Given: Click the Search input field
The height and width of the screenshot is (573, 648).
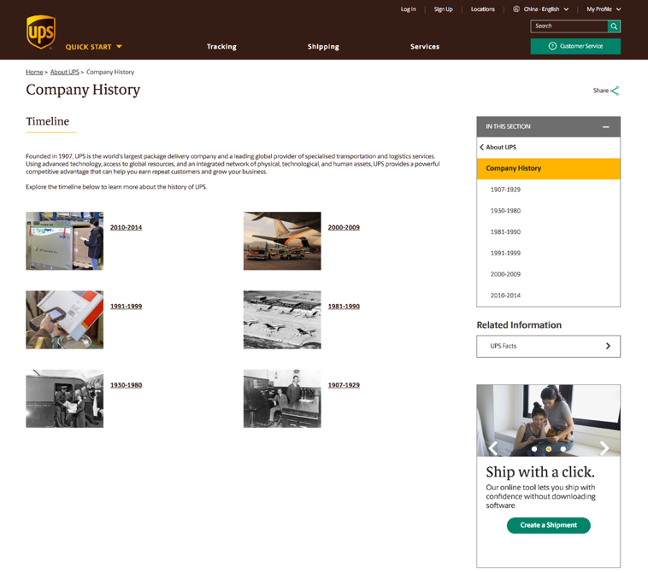Looking at the screenshot, I should point(569,26).
